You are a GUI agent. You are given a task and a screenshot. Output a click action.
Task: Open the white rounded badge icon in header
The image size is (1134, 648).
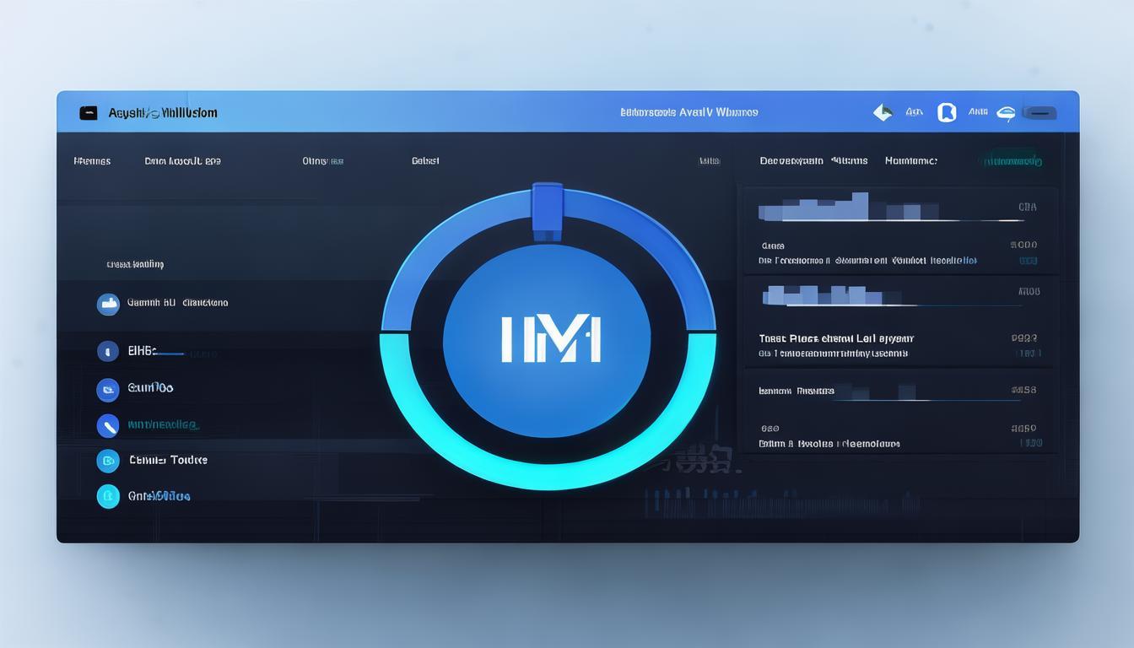pyautogui.click(x=947, y=112)
